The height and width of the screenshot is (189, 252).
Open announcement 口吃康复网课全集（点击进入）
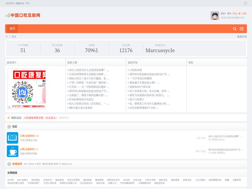[40, 118]
